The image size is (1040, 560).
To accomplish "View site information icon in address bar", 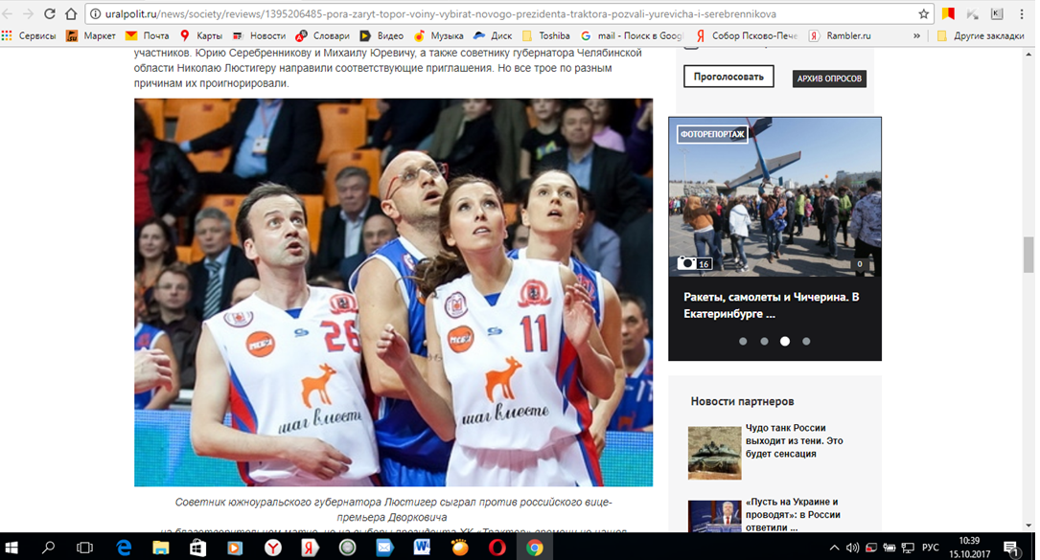I will 96,14.
